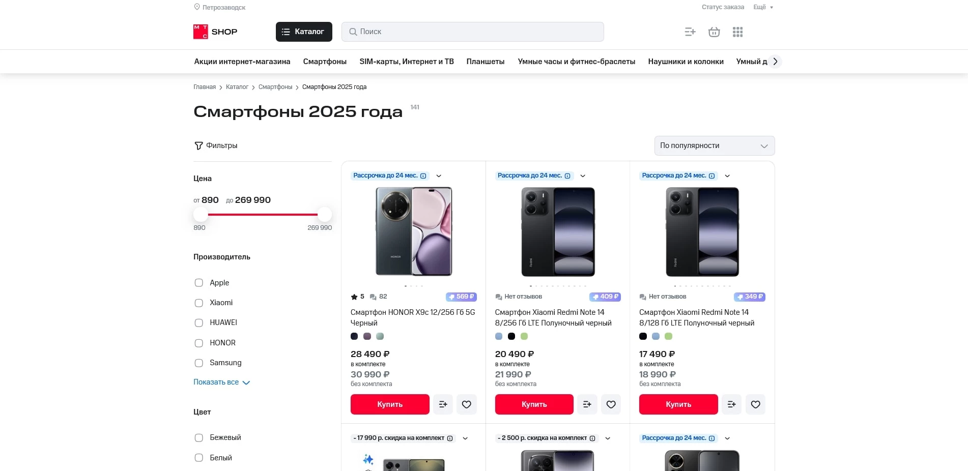Expand the Рассрочка до 24 мес. chevron on HONOR X9c

tap(439, 175)
